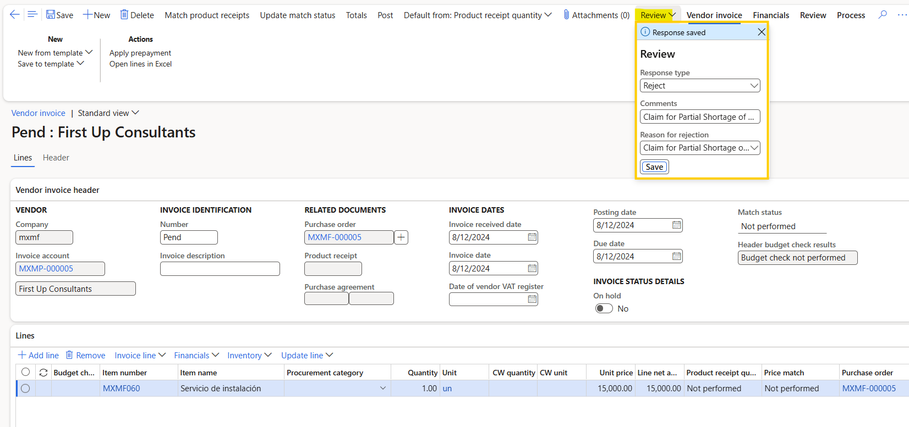909x427 pixels.
Task: Open the more options ellipsis
Action: click(902, 15)
